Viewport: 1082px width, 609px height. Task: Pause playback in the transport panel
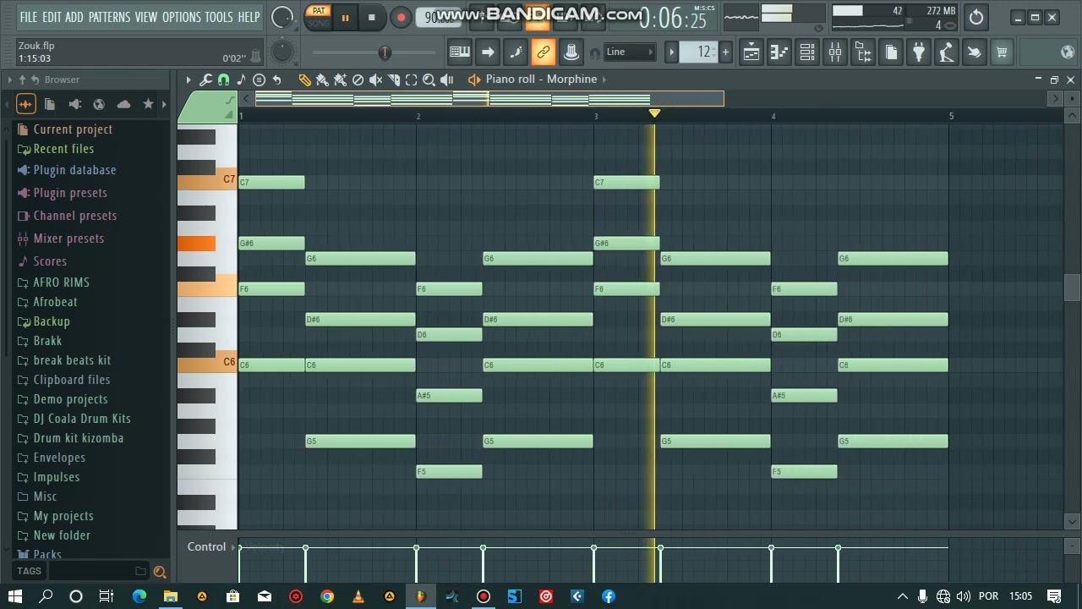coord(345,18)
